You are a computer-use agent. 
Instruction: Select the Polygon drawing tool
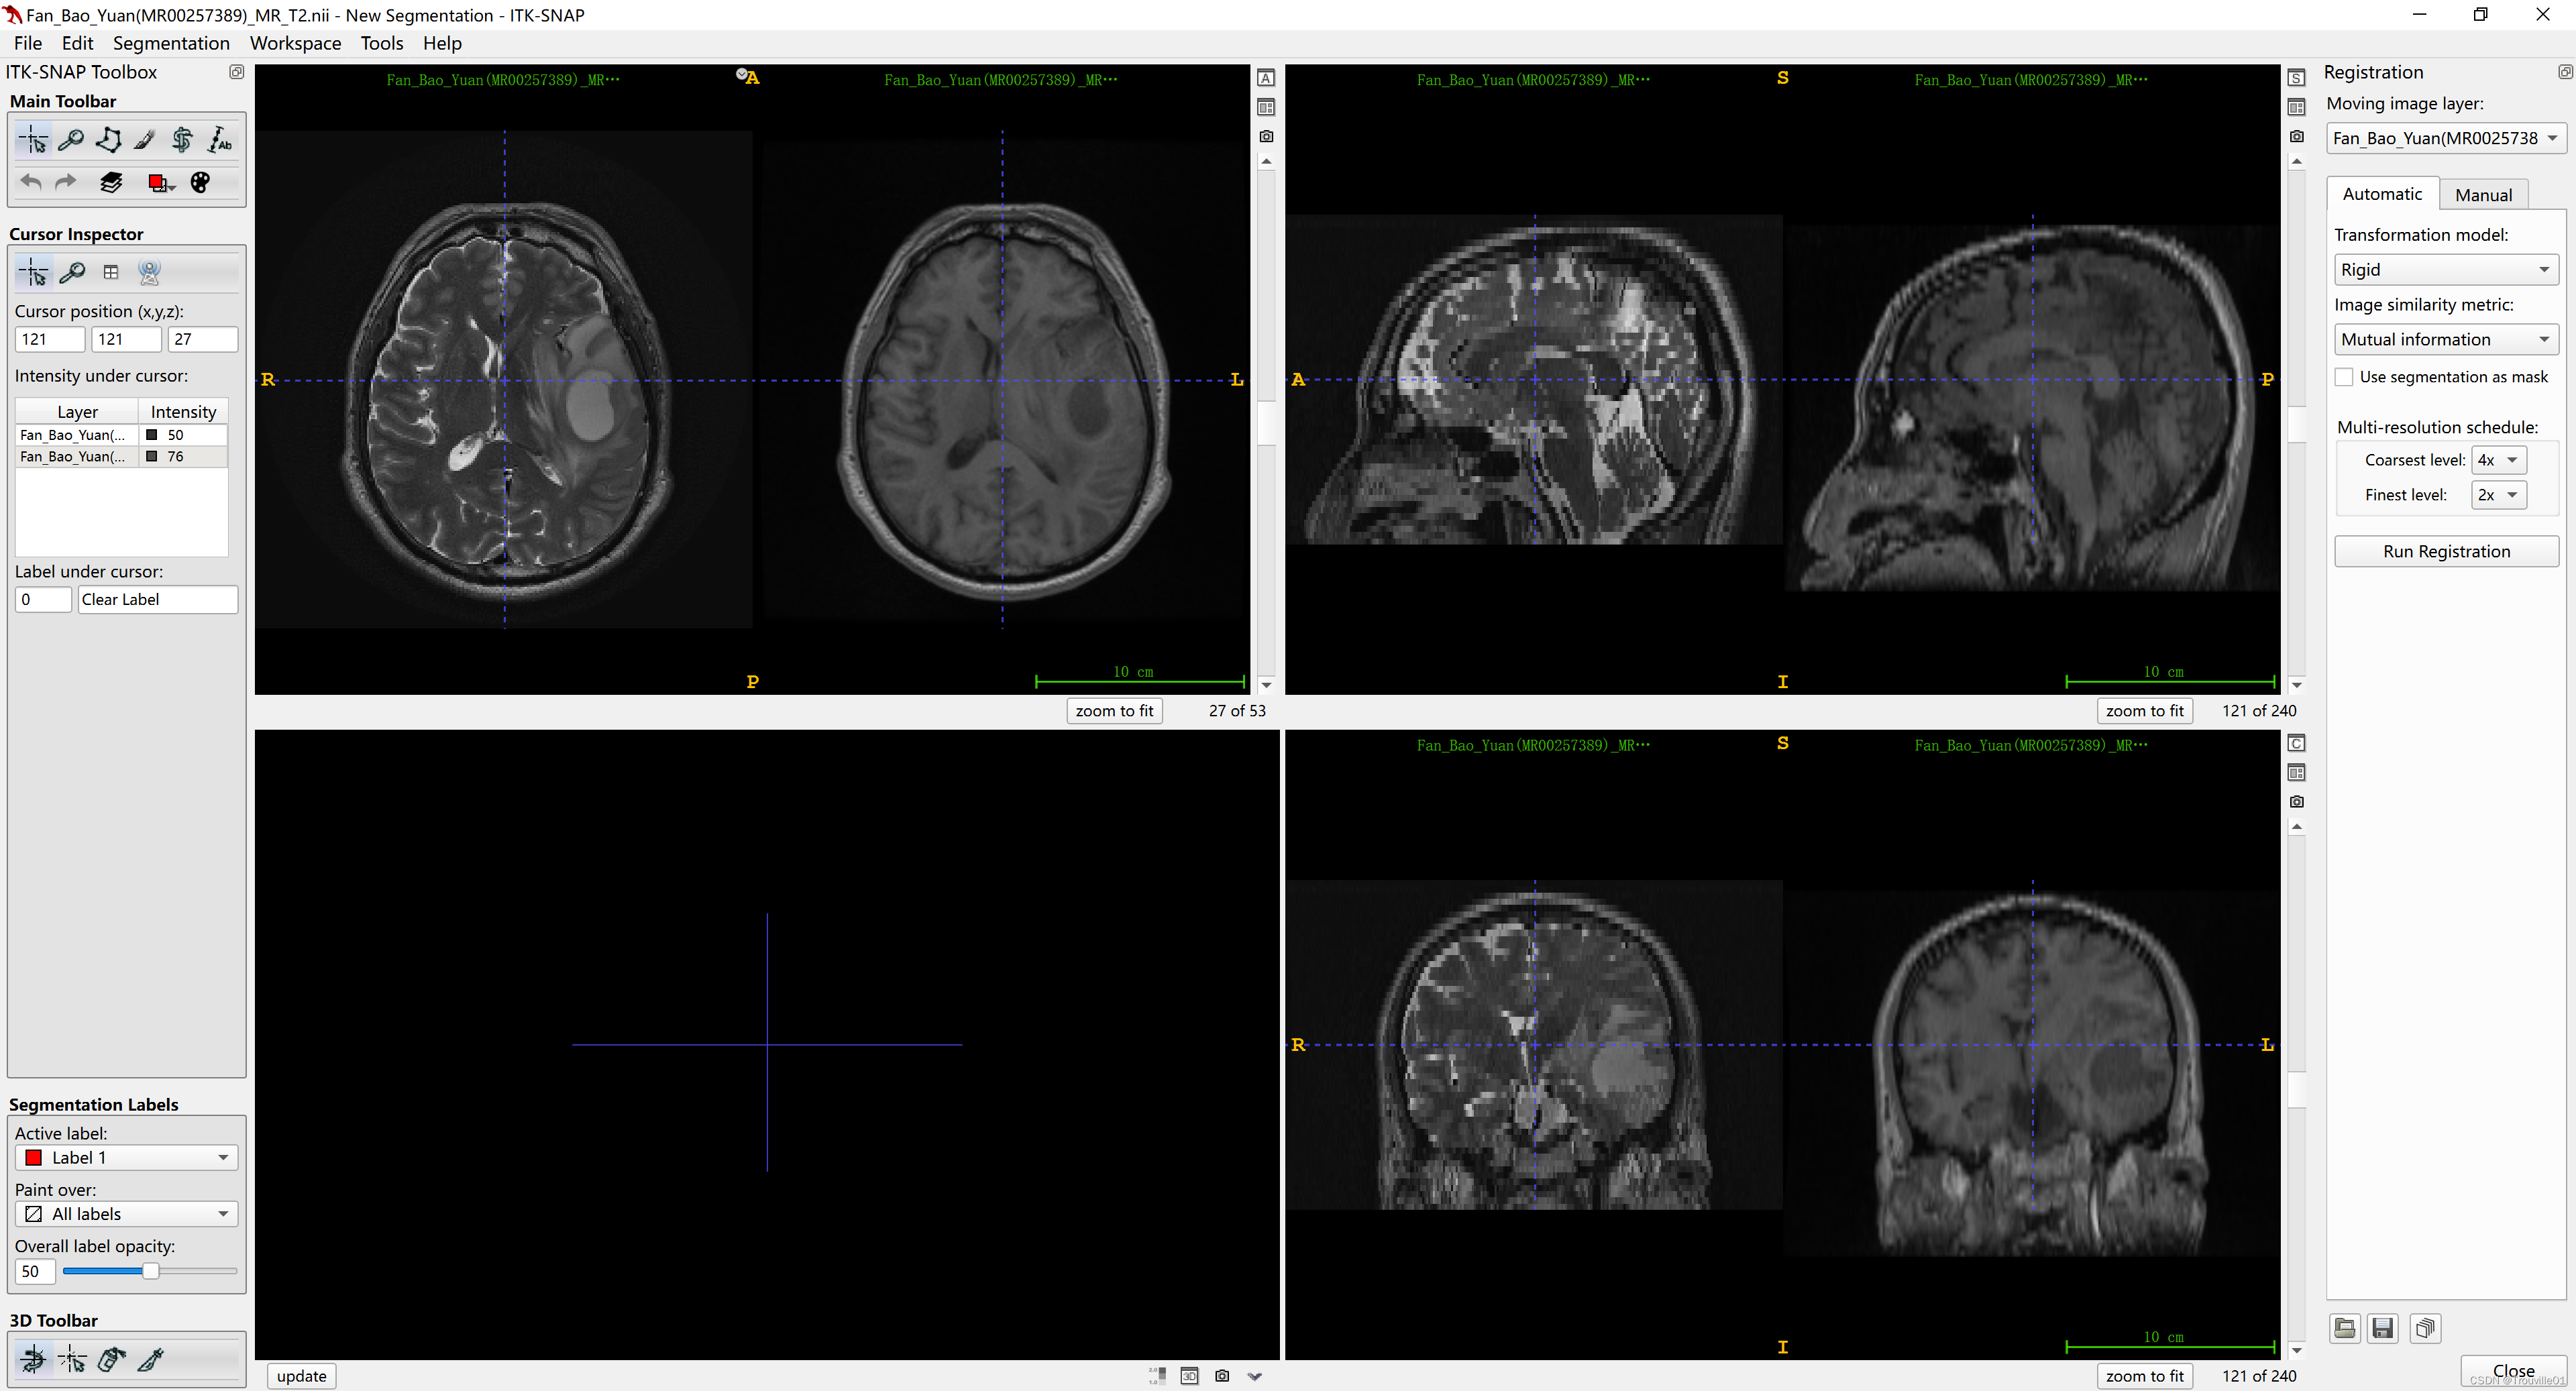pos(108,140)
